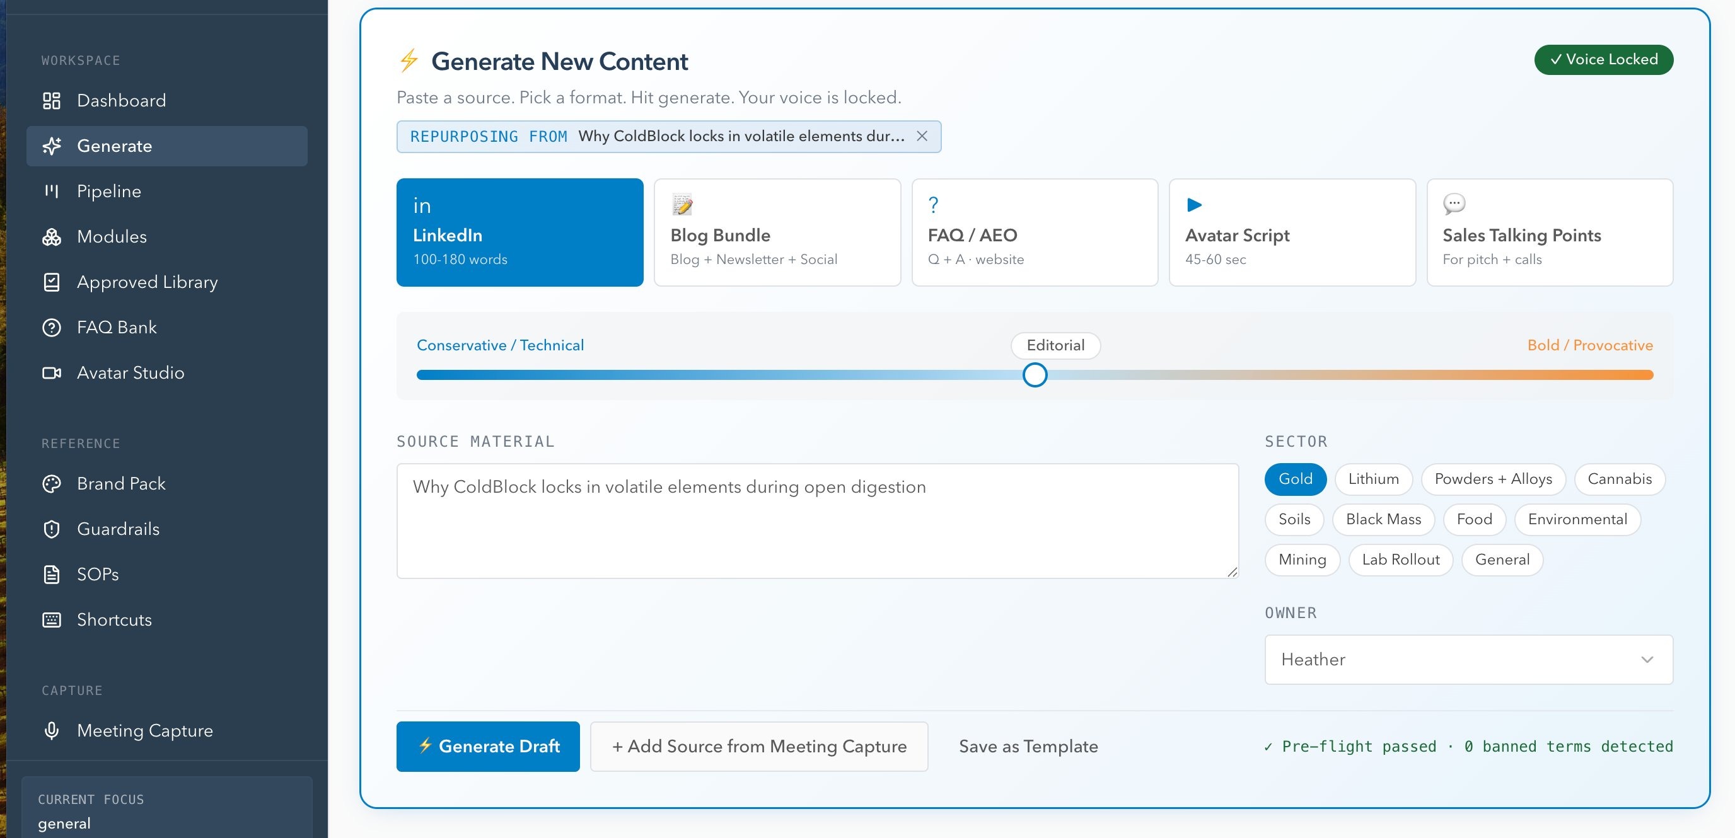View the Guardrails reference page
1735x838 pixels.
167,529
